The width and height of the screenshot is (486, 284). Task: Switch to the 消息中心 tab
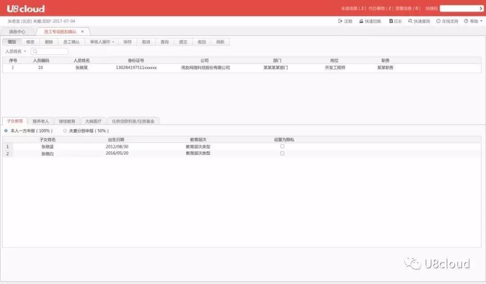(17, 32)
